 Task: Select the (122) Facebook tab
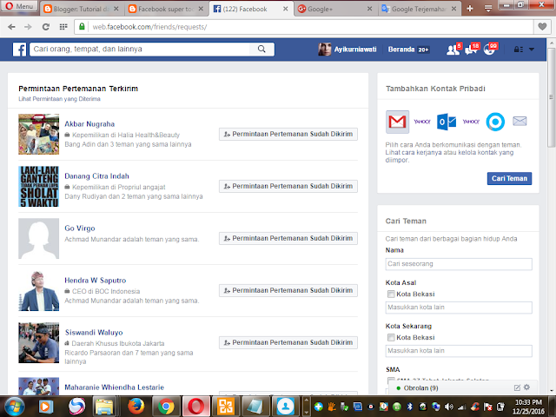click(x=251, y=9)
